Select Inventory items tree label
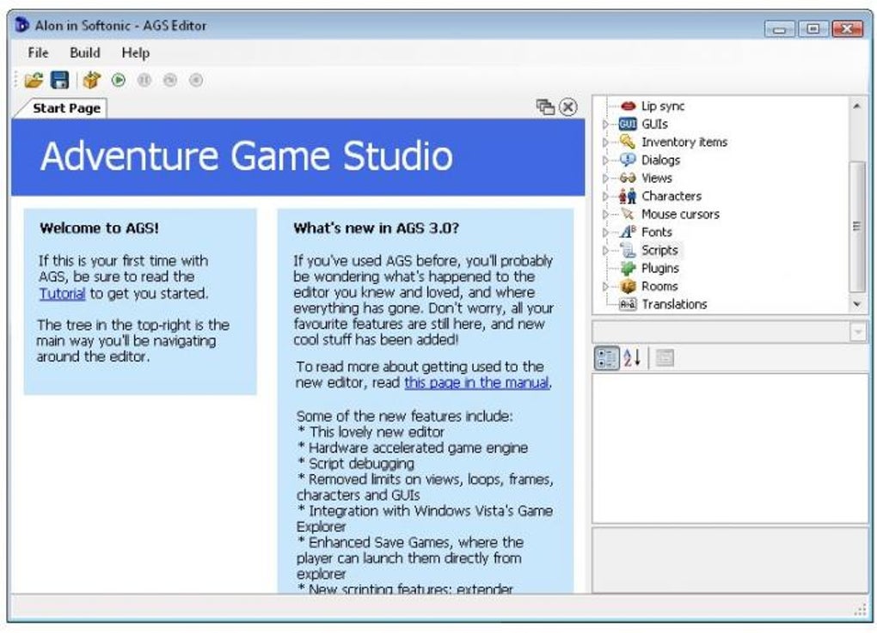 tap(684, 142)
